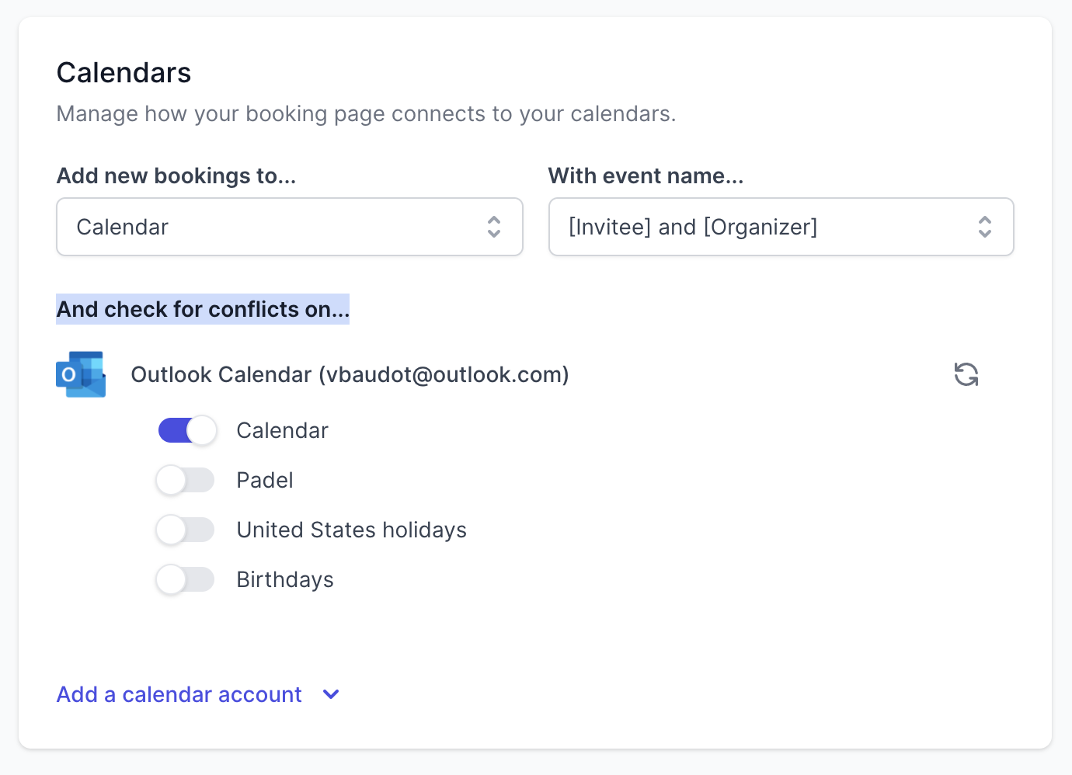Click Outlook Calendar account email text
1072x775 pixels.
point(350,374)
